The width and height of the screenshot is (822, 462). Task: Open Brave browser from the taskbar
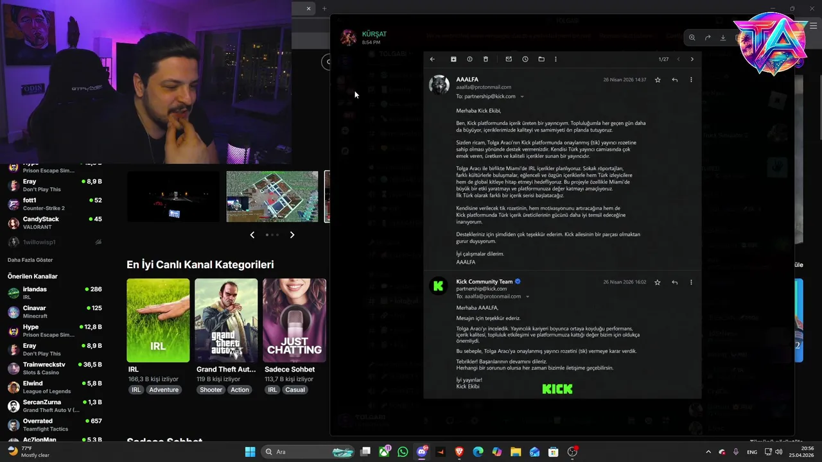(459, 452)
